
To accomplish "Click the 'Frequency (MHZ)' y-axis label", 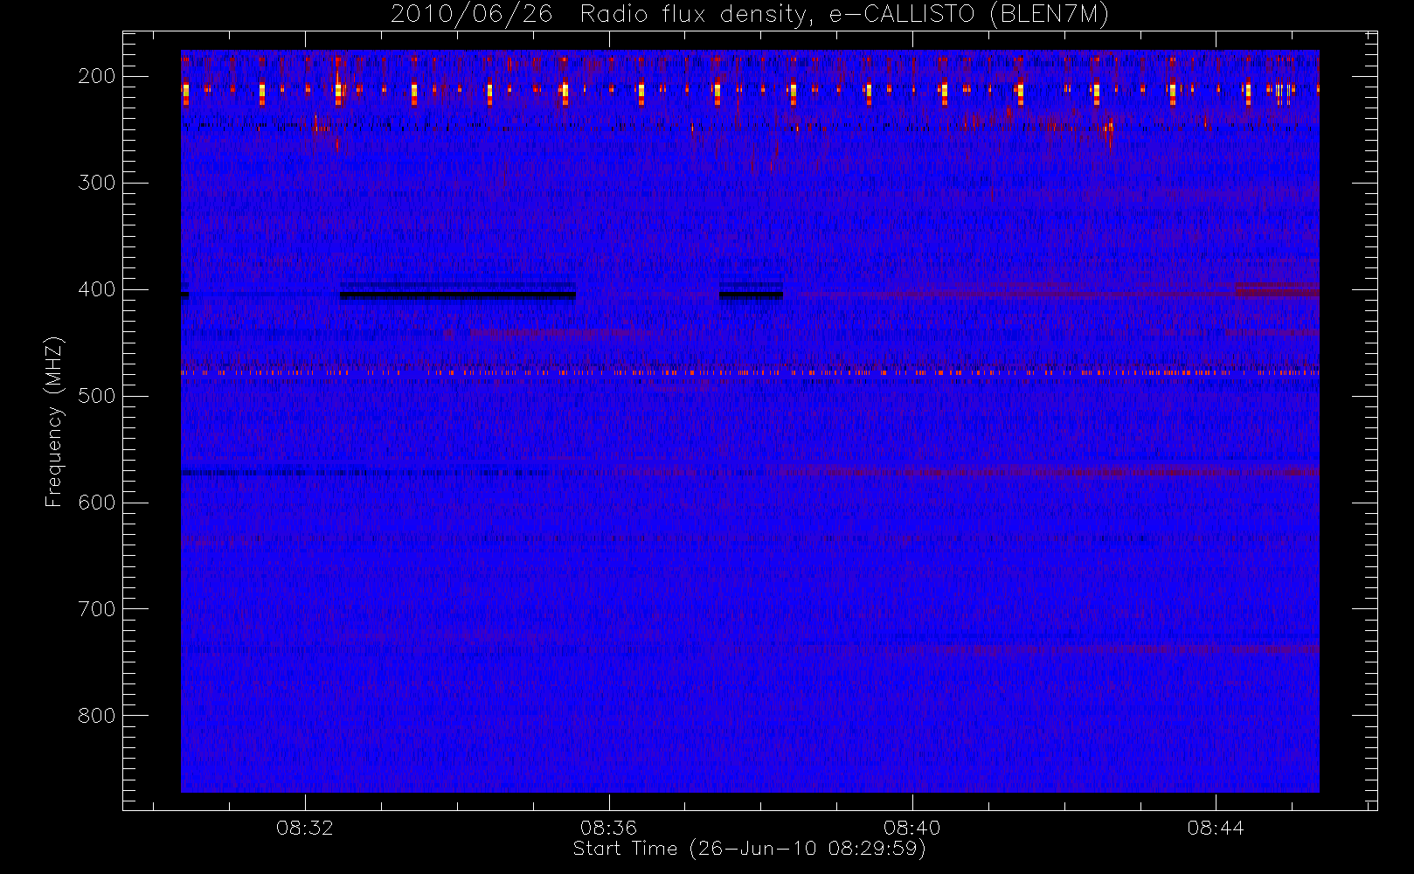I will (x=54, y=421).
